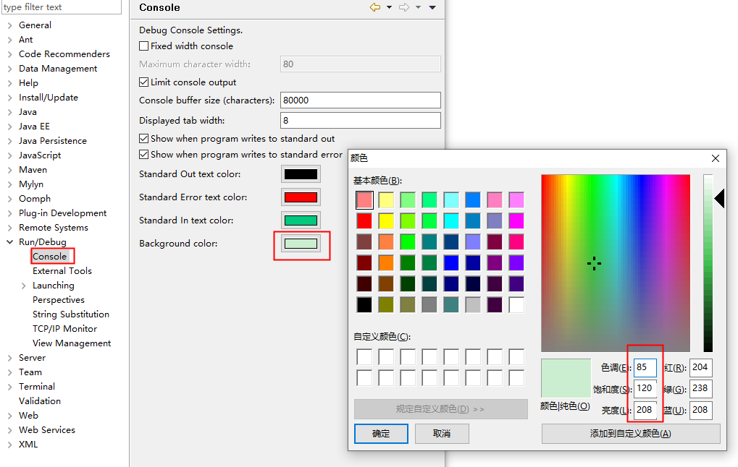Select Validation preference page
Viewport: 738px width, 467px height.
tap(40, 401)
